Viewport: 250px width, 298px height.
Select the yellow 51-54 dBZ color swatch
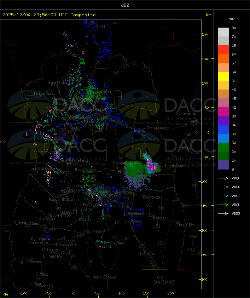(x=223, y=76)
